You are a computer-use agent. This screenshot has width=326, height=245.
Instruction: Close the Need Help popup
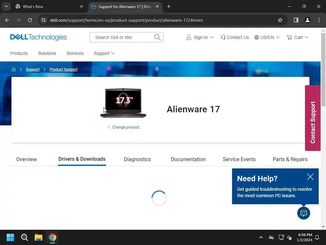310,177
